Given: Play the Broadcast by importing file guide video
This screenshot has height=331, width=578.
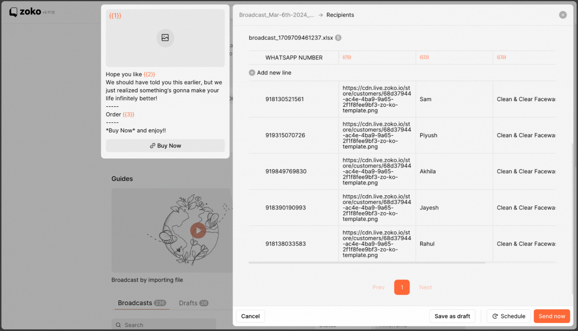Looking at the screenshot, I should click(x=198, y=230).
